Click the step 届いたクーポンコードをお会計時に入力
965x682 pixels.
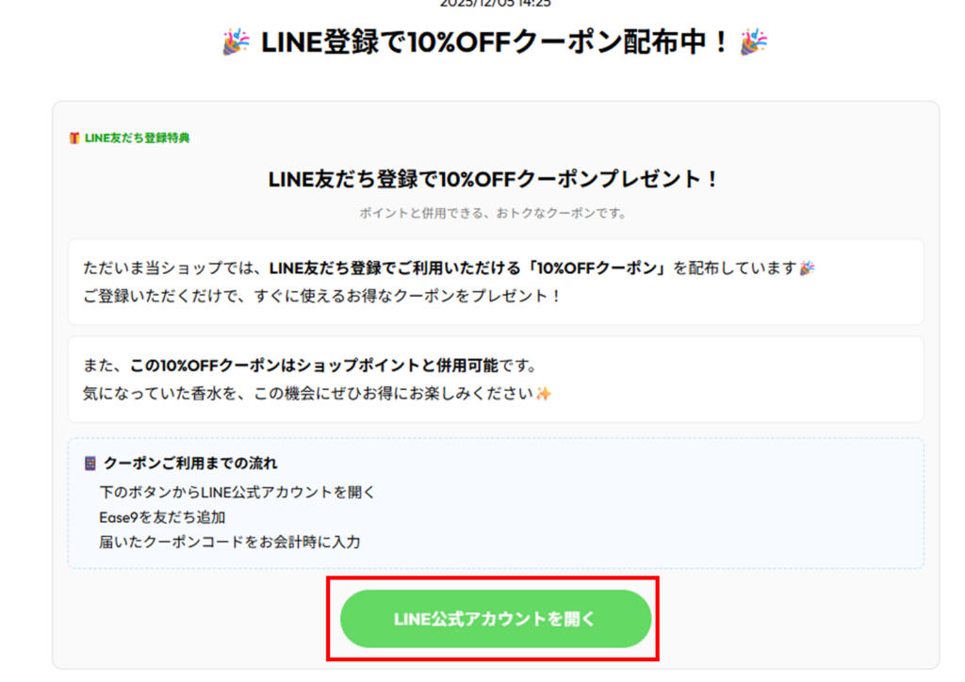pyautogui.click(x=229, y=542)
